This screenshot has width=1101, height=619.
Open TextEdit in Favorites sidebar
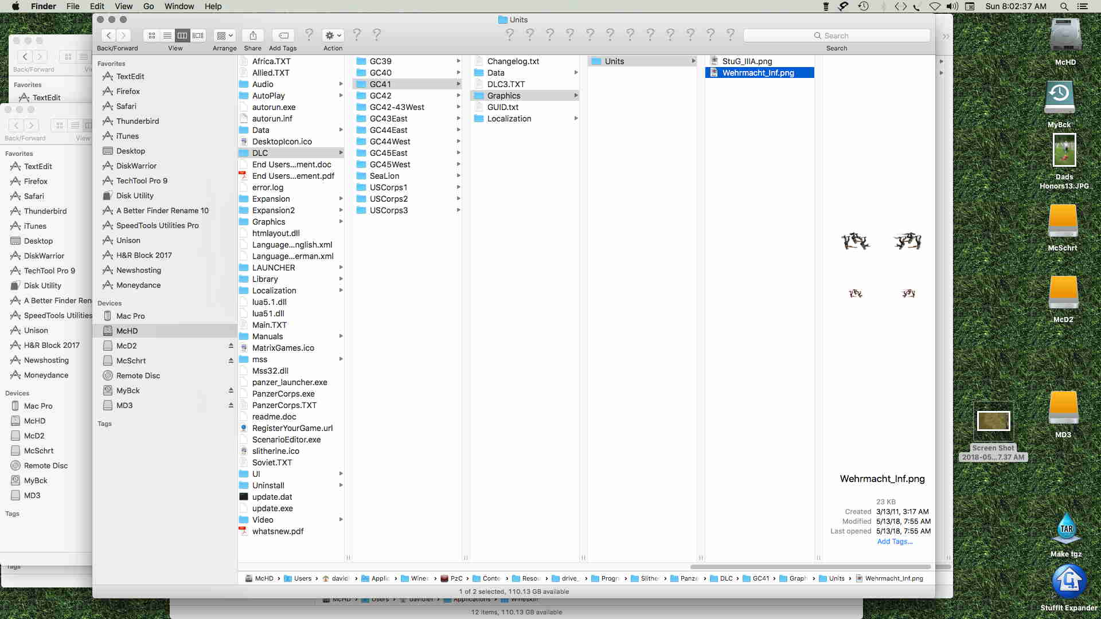point(130,76)
